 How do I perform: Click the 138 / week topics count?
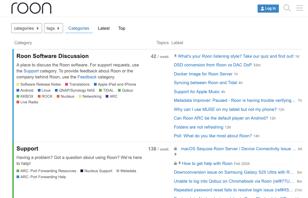(x=158, y=149)
